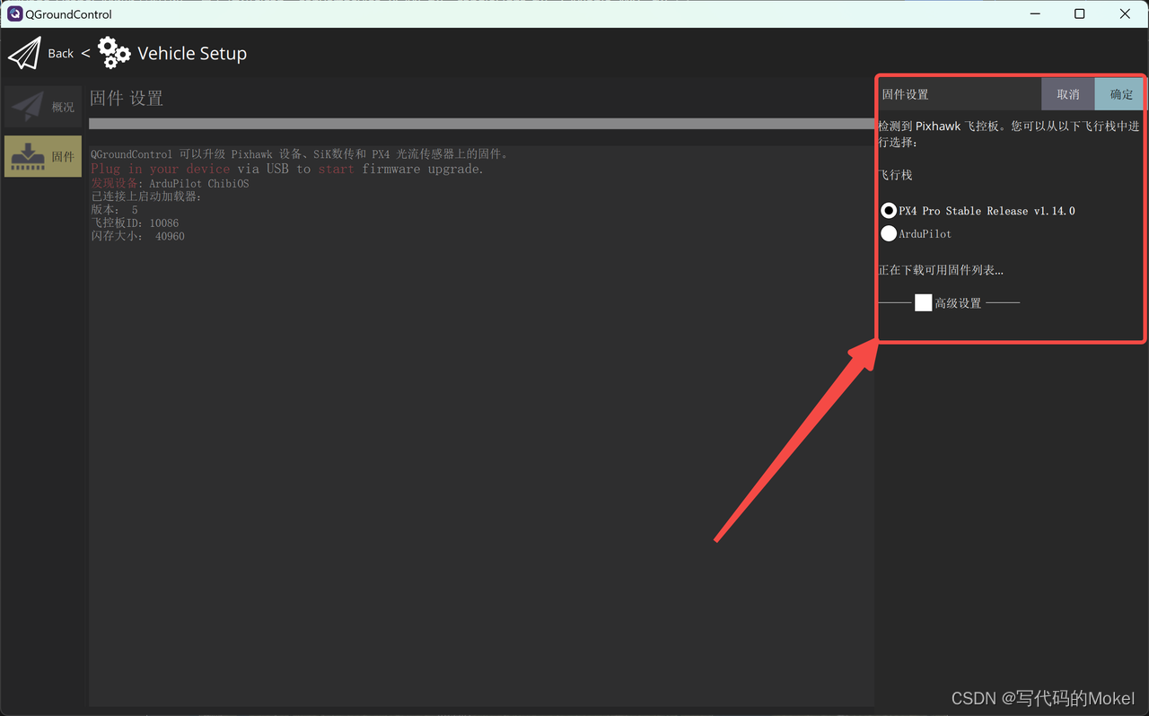Click the '已连接上启动加载器:' log line
Screen dimensions: 1149x716
tap(146, 196)
